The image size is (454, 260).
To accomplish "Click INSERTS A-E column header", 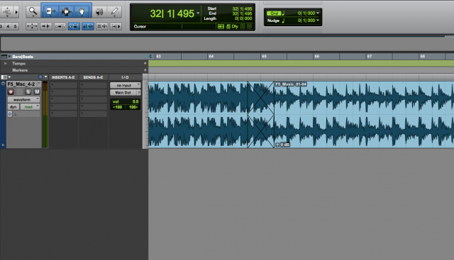I will 63,77.
